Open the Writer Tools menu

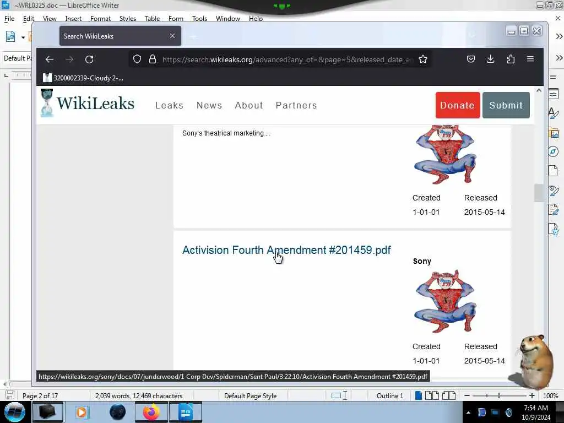199,19
